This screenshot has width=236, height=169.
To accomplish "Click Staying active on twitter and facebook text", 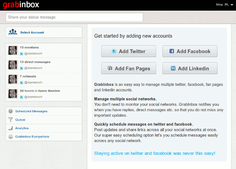I will (155, 153).
